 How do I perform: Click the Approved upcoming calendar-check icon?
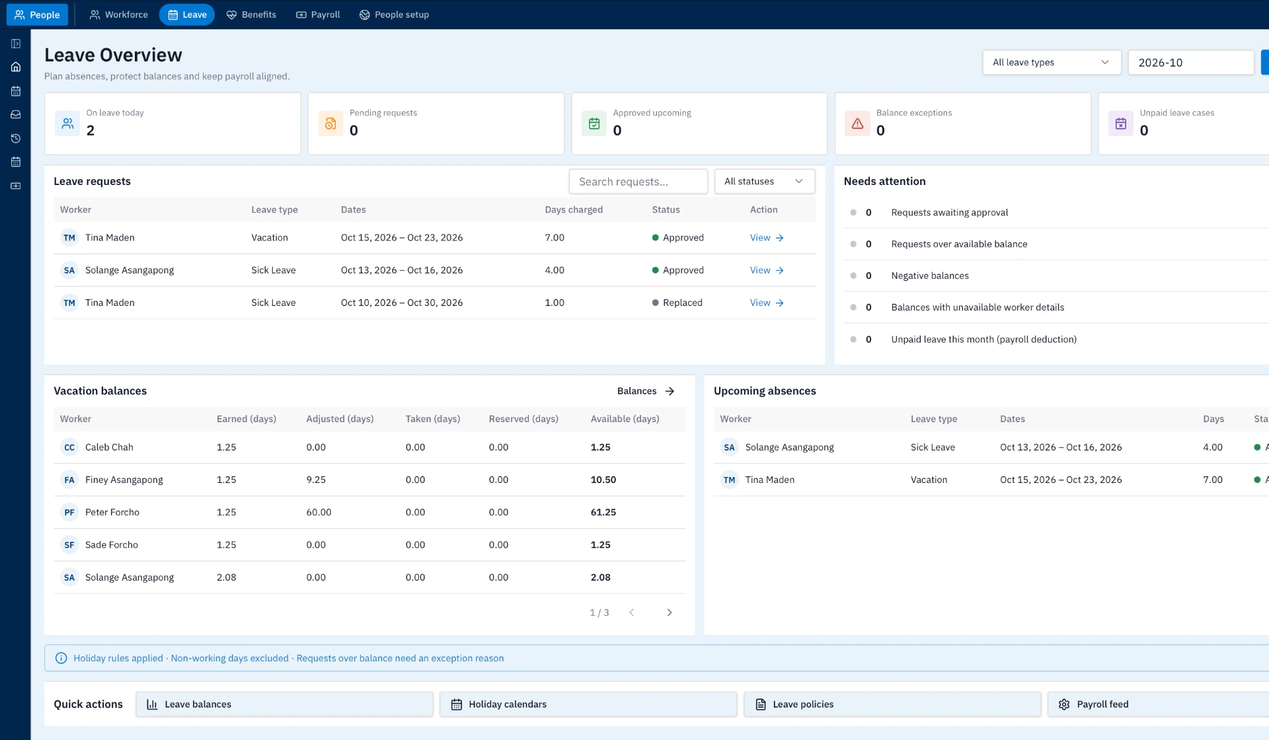(x=594, y=123)
